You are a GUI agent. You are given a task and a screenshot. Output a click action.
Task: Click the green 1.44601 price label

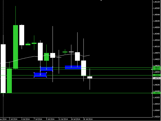156,69
